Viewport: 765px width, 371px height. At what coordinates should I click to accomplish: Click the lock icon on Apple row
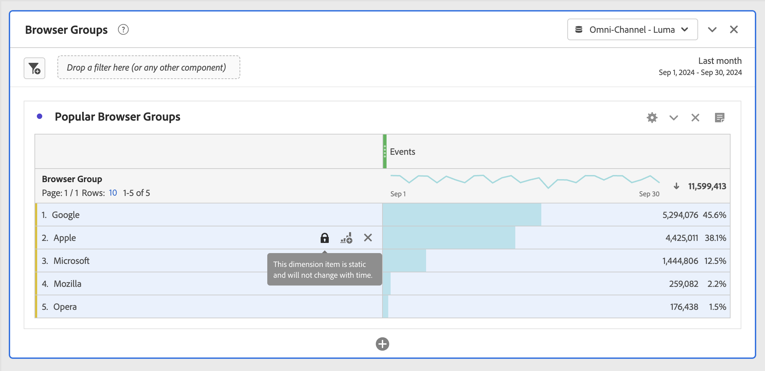point(324,238)
